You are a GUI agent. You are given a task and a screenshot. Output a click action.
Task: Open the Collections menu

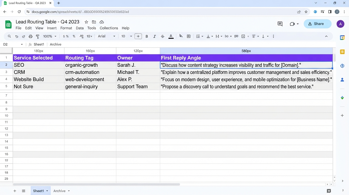[109, 28]
